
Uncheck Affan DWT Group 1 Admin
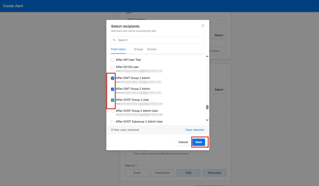[113, 78]
